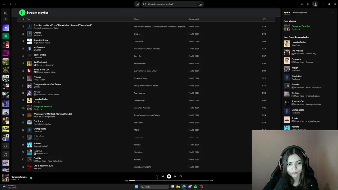Open Microsoft Edge from the taskbar

[x=184, y=187]
